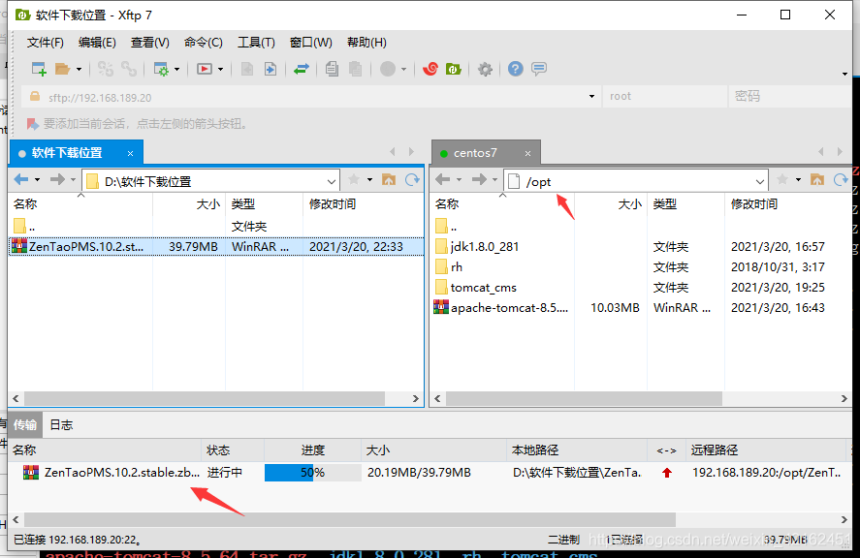Image resolution: width=860 pixels, height=558 pixels.
Task: Refresh the remote /opt file list
Action: [841, 179]
